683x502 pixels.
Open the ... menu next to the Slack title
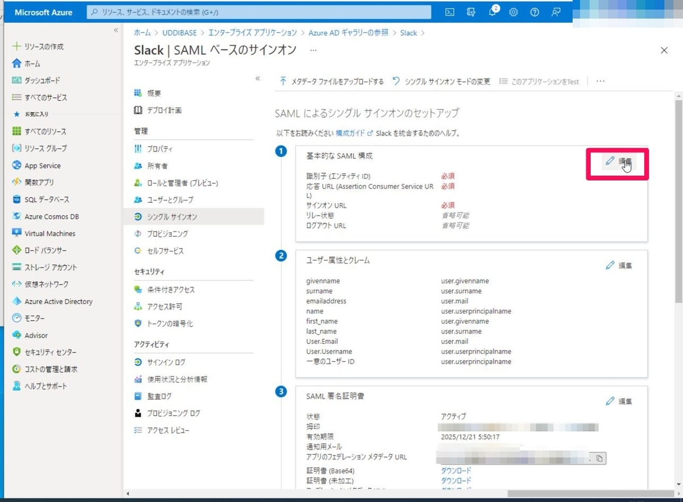(x=313, y=51)
